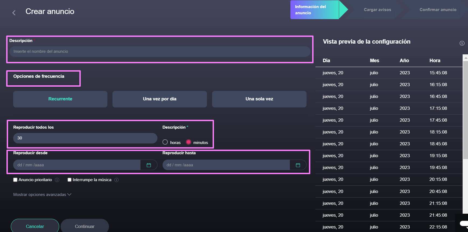468x232 pixels.
Task: Click info icon beside Anuncio prioritario
Action: [x=57, y=180]
